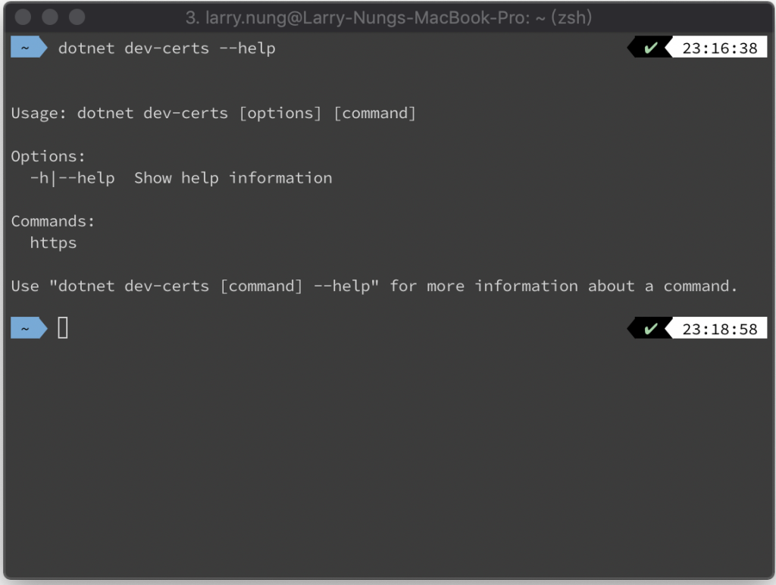776x585 pixels.
Task: Click the terminal cursor block at prompt
Action: coord(63,327)
